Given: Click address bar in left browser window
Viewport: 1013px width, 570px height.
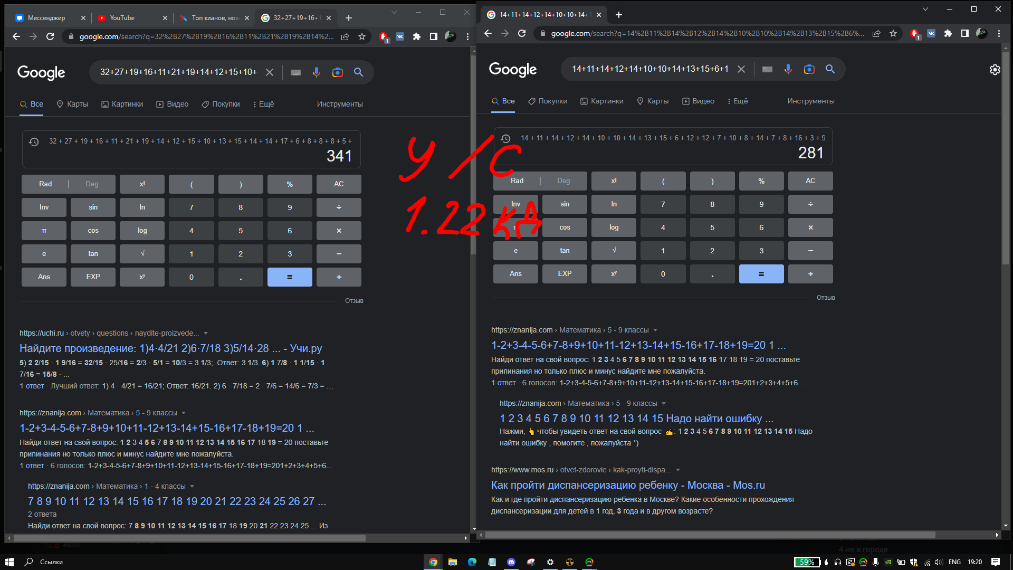Looking at the screenshot, I should [206, 36].
